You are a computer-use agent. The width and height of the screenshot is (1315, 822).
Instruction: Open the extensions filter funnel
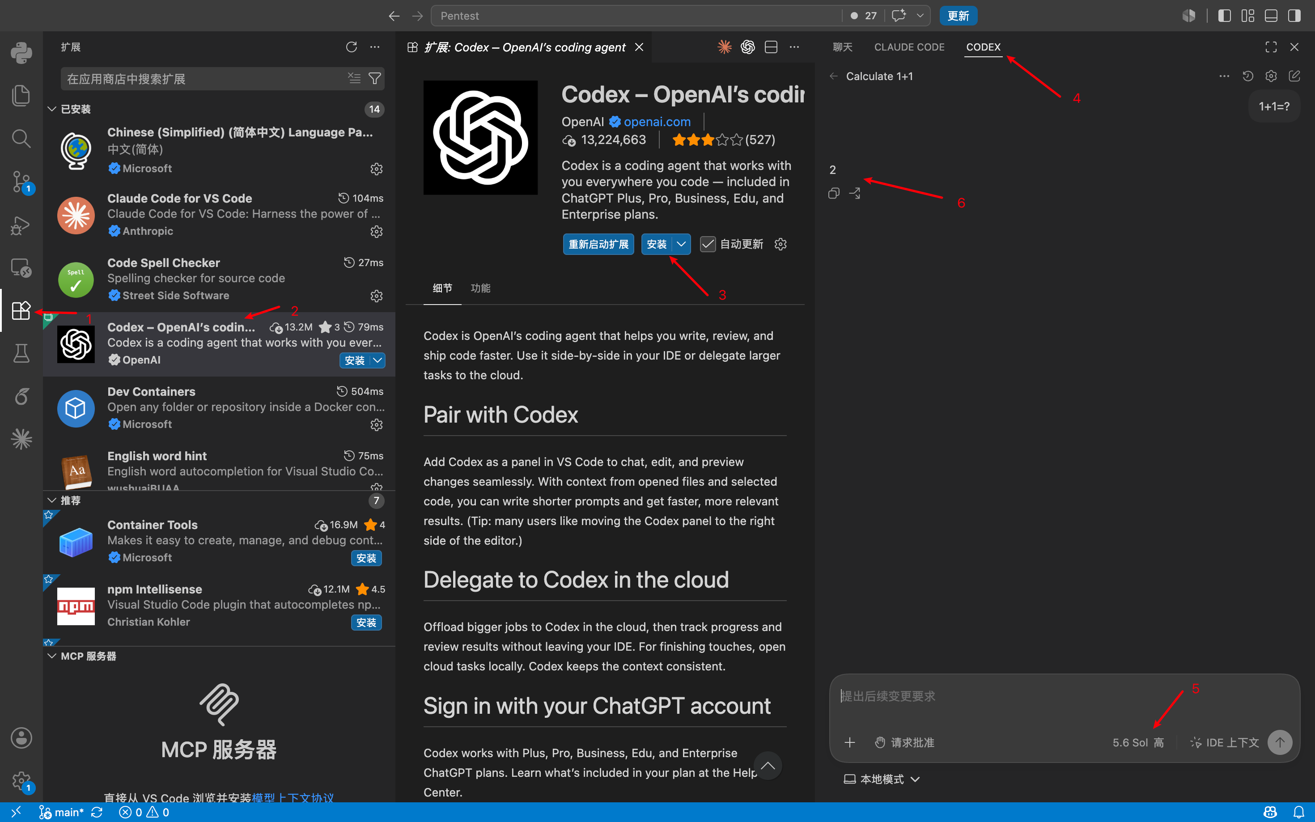[x=374, y=78]
